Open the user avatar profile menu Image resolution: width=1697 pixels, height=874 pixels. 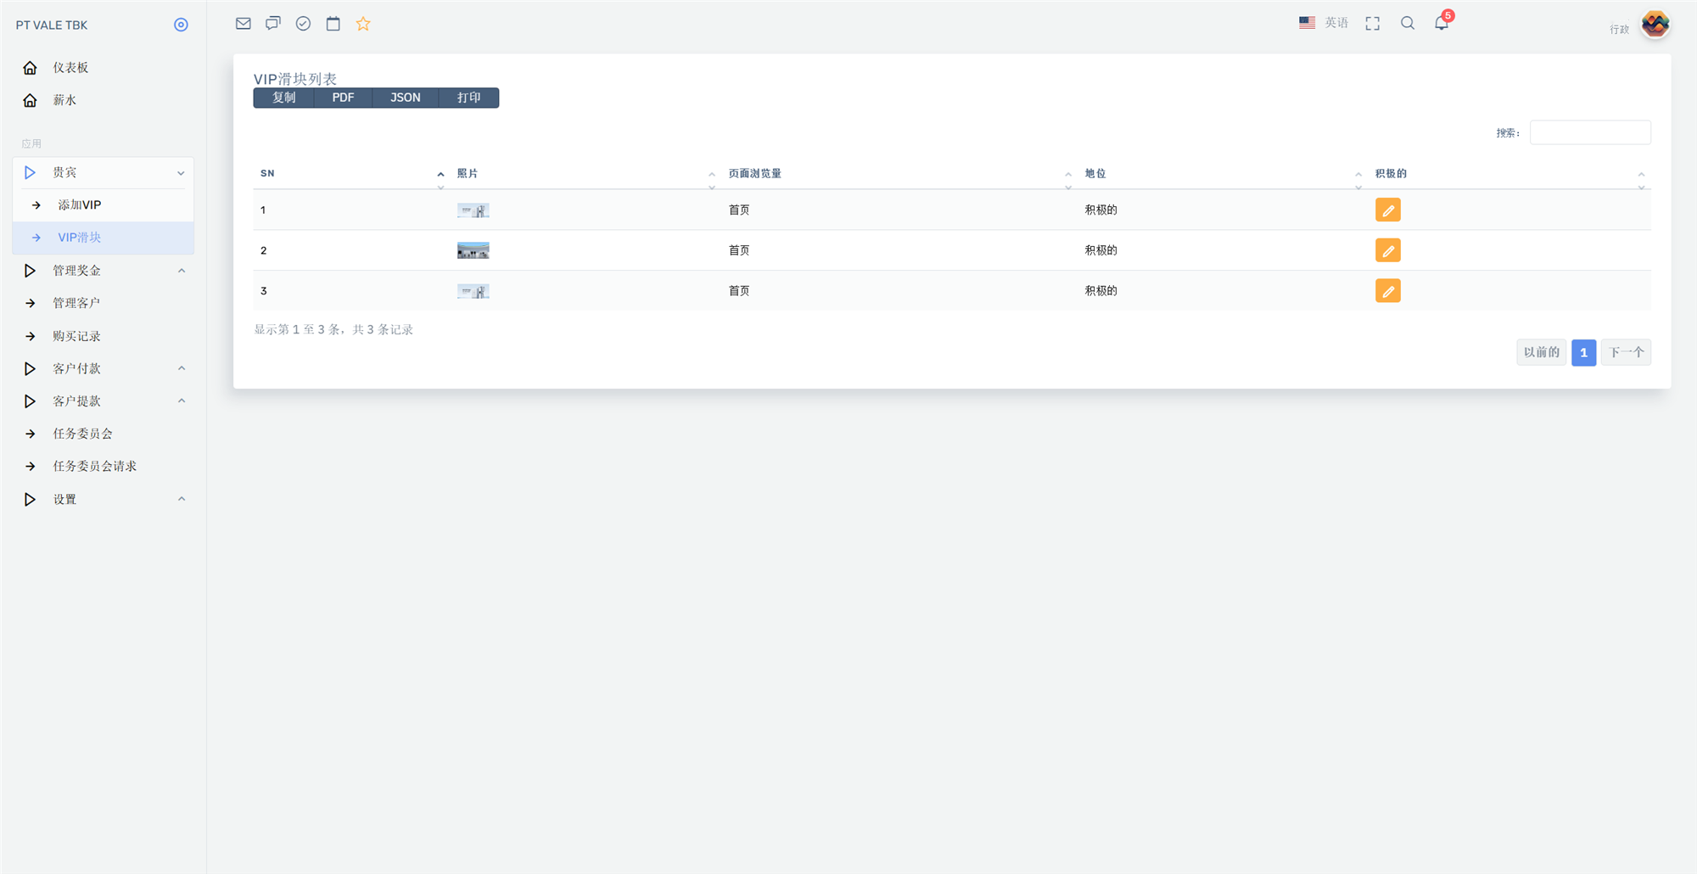[1655, 24]
